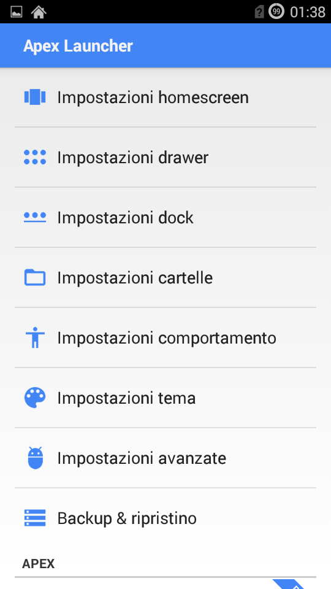The width and height of the screenshot is (331, 589).
Task: Tap the person icon for comportamento
Action: pos(35,337)
